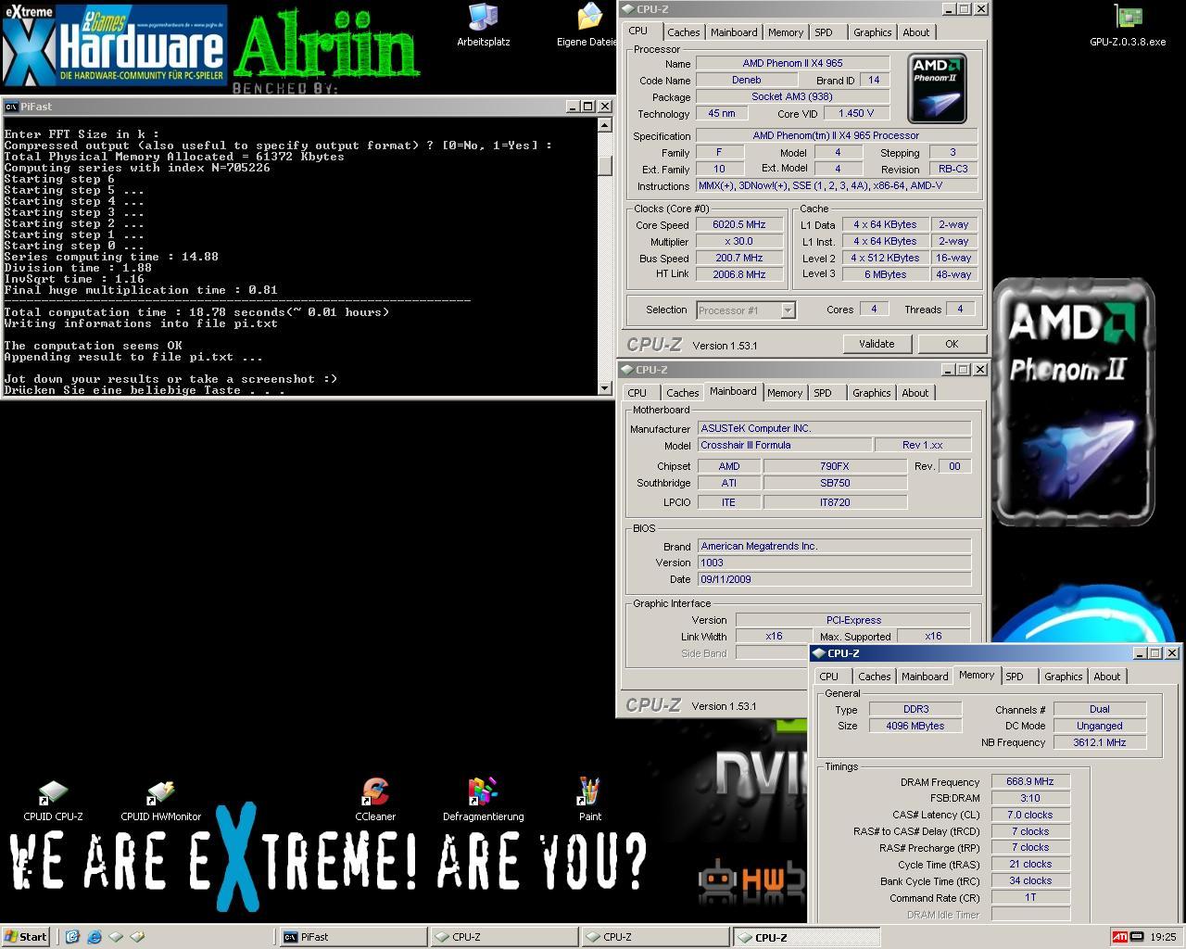Click the Level 3 cache value 6 MBytes

886,274
